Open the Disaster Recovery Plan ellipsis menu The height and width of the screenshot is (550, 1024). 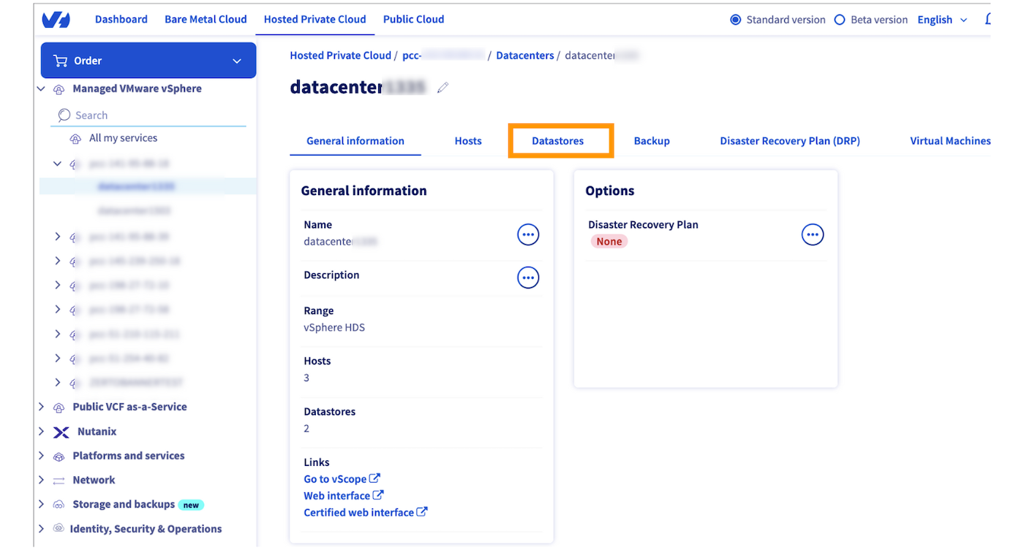(x=813, y=234)
